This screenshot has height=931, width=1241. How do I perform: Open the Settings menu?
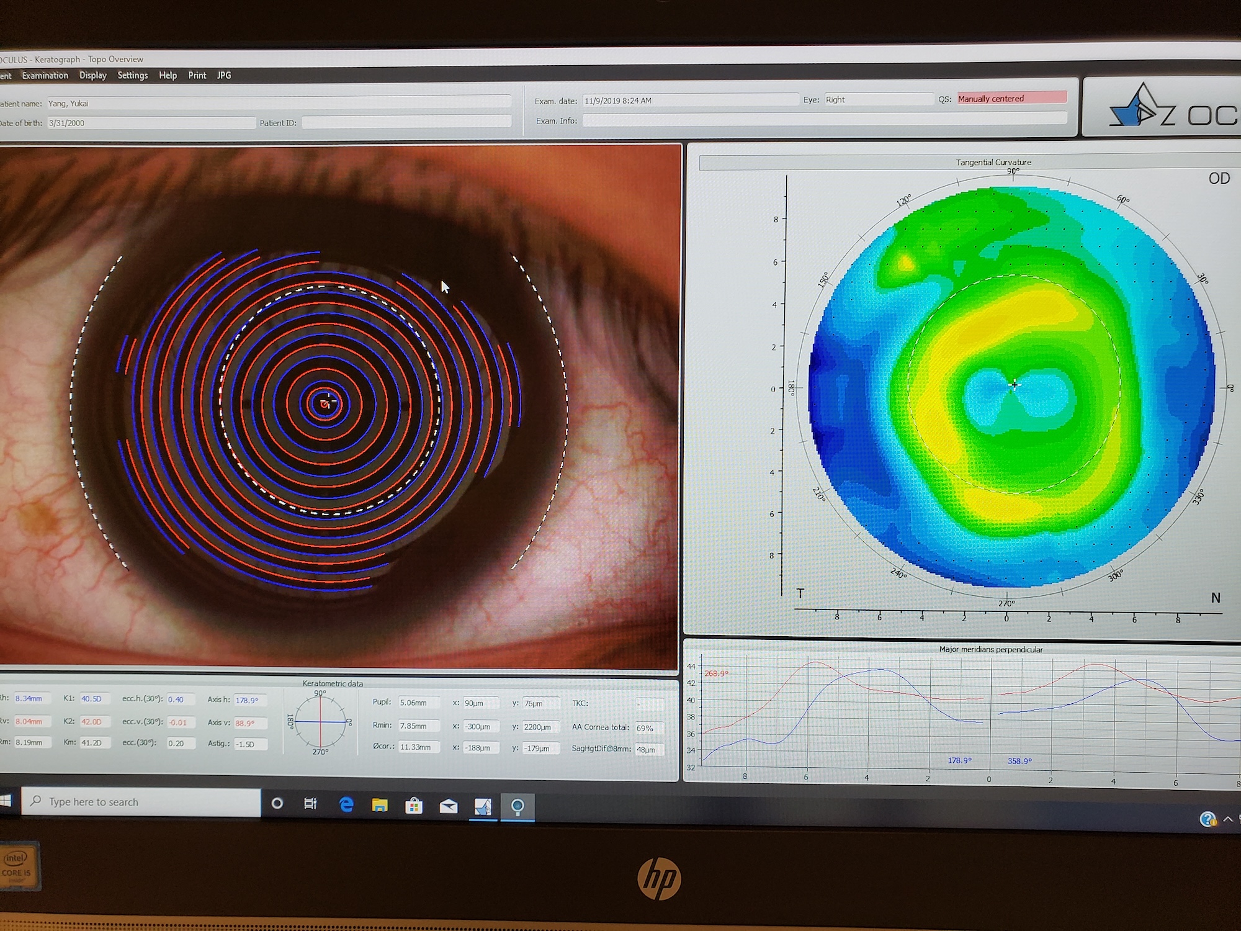pos(132,75)
